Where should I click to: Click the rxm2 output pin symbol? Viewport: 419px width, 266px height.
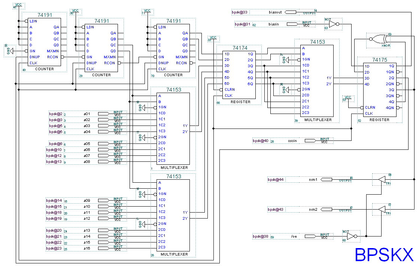coord(326,210)
